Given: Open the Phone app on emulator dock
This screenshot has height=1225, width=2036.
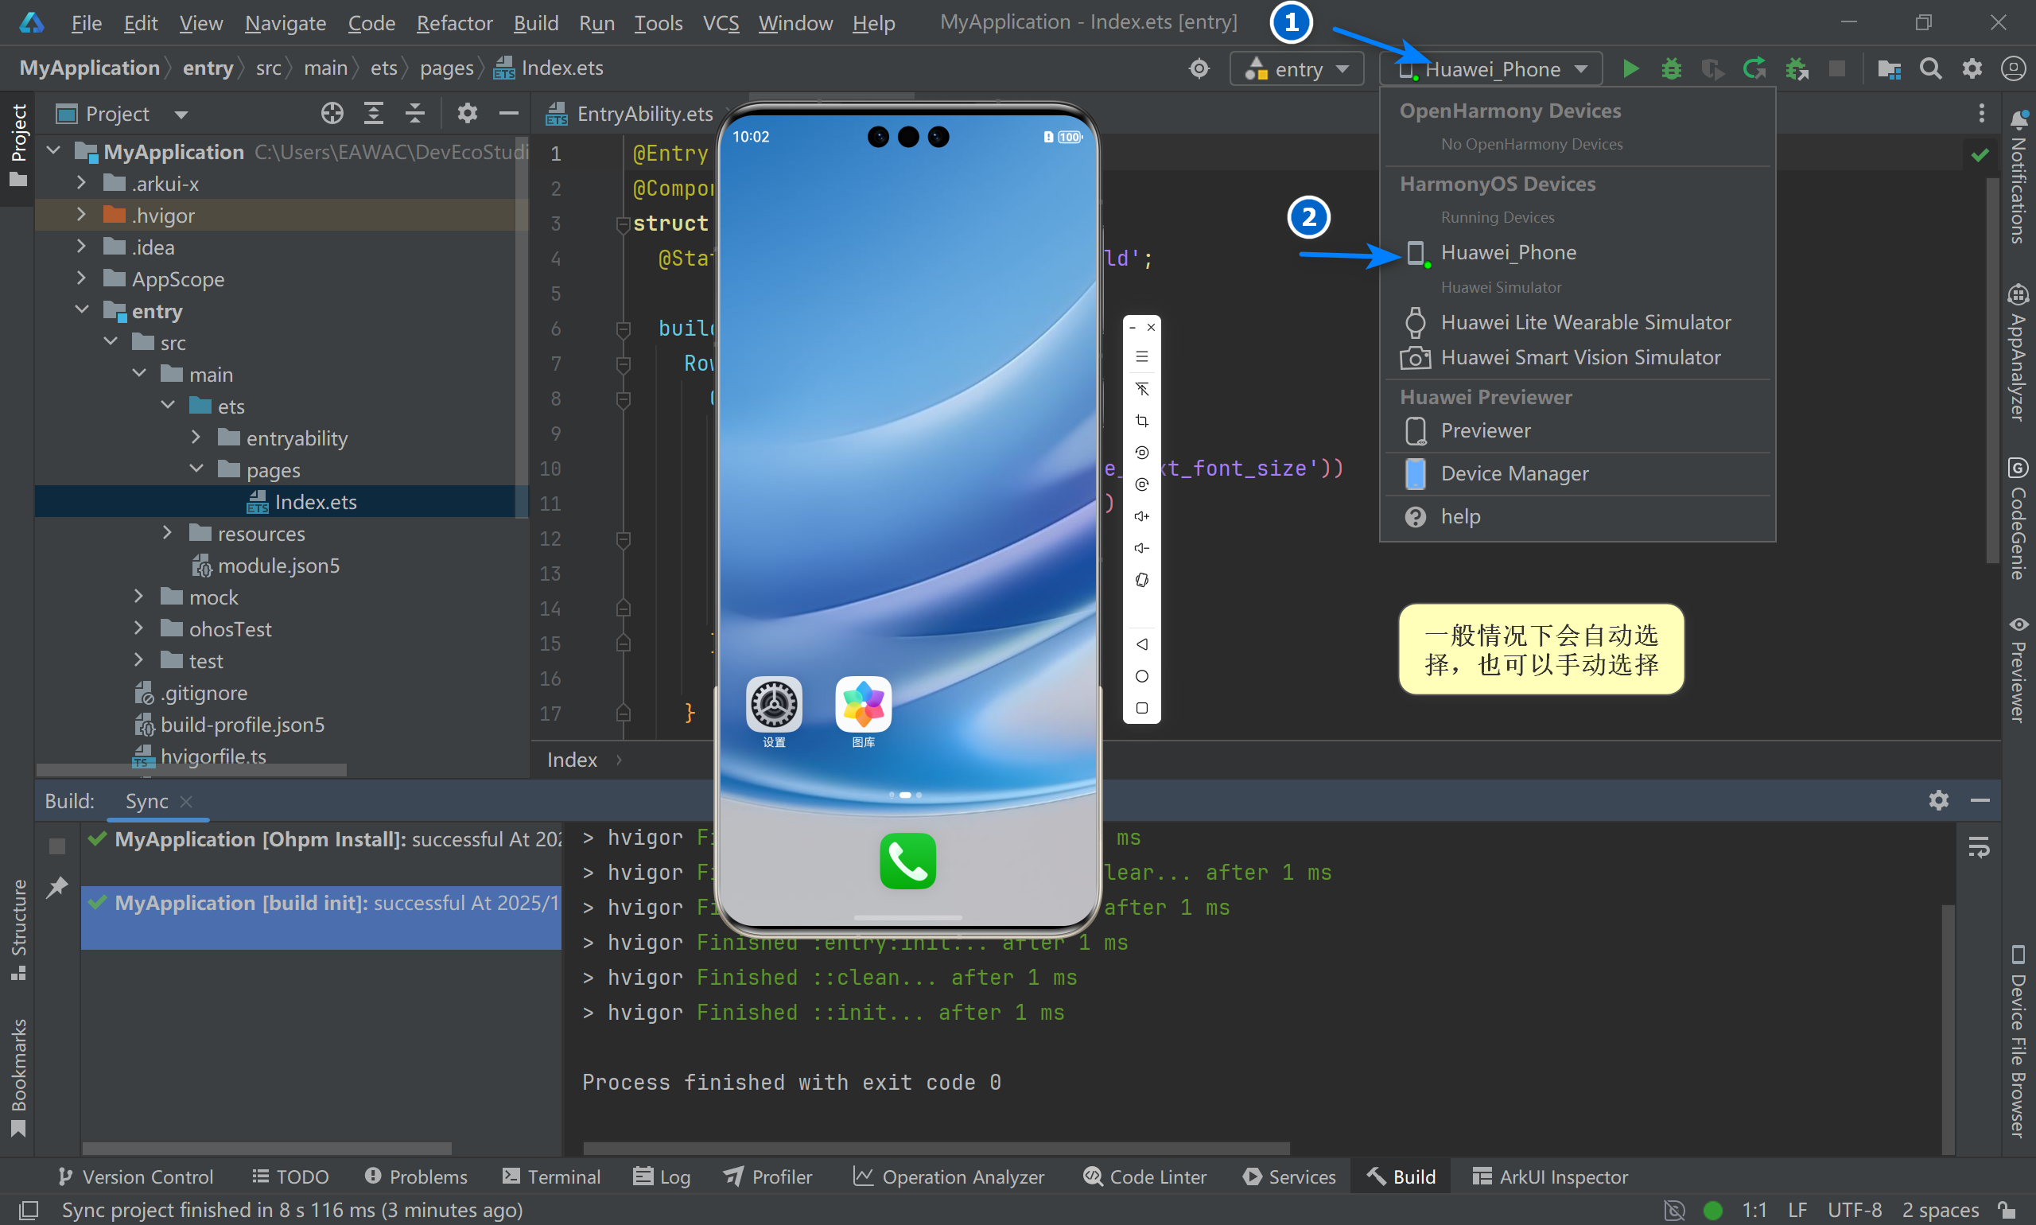Looking at the screenshot, I should (907, 861).
